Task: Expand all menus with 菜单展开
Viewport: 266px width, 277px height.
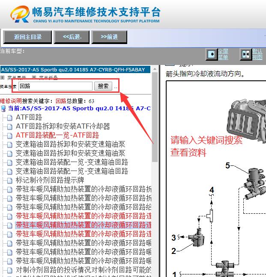Action: coord(17,77)
